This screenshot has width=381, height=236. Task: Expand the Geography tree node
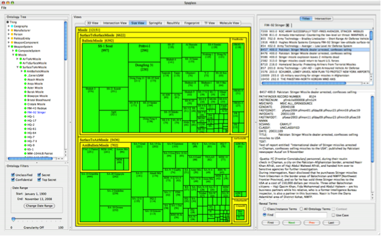[9, 26]
